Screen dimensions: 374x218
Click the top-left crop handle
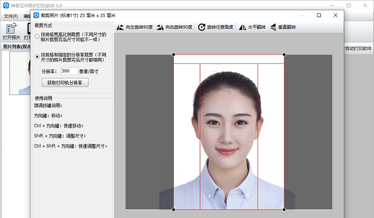coord(174,55)
